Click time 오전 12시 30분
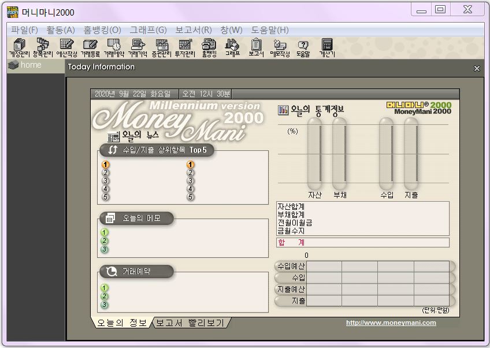This screenshot has height=348, width=490. click(x=206, y=94)
